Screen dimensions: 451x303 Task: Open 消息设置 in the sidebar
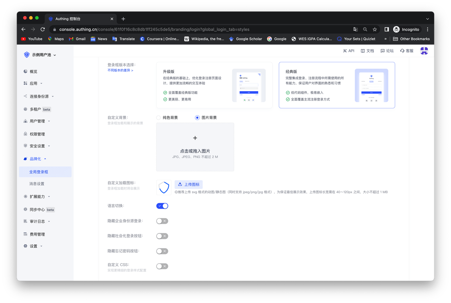[37, 184]
